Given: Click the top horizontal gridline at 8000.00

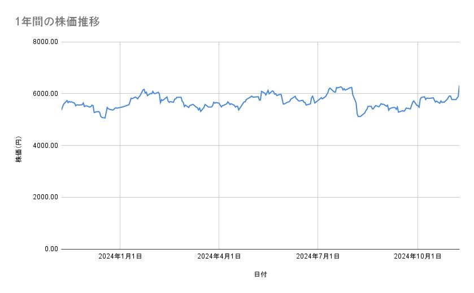Looking at the screenshot, I should tap(169, 42).
